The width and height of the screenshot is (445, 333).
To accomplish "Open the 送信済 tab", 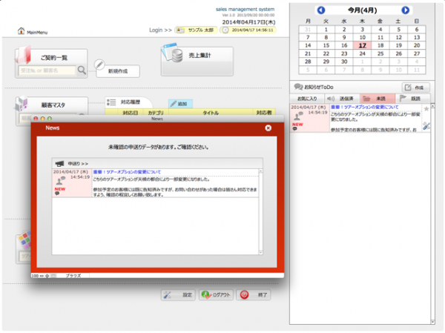I will pyautogui.click(x=342, y=99).
